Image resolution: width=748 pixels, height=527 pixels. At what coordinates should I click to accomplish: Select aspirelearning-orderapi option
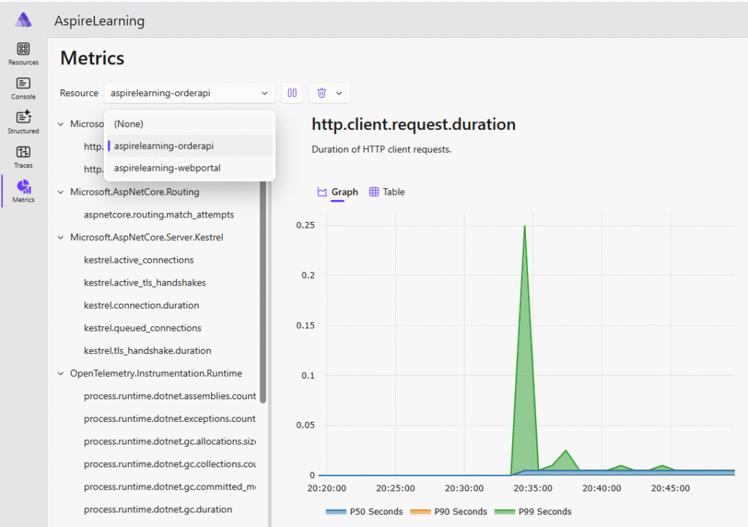(x=189, y=146)
